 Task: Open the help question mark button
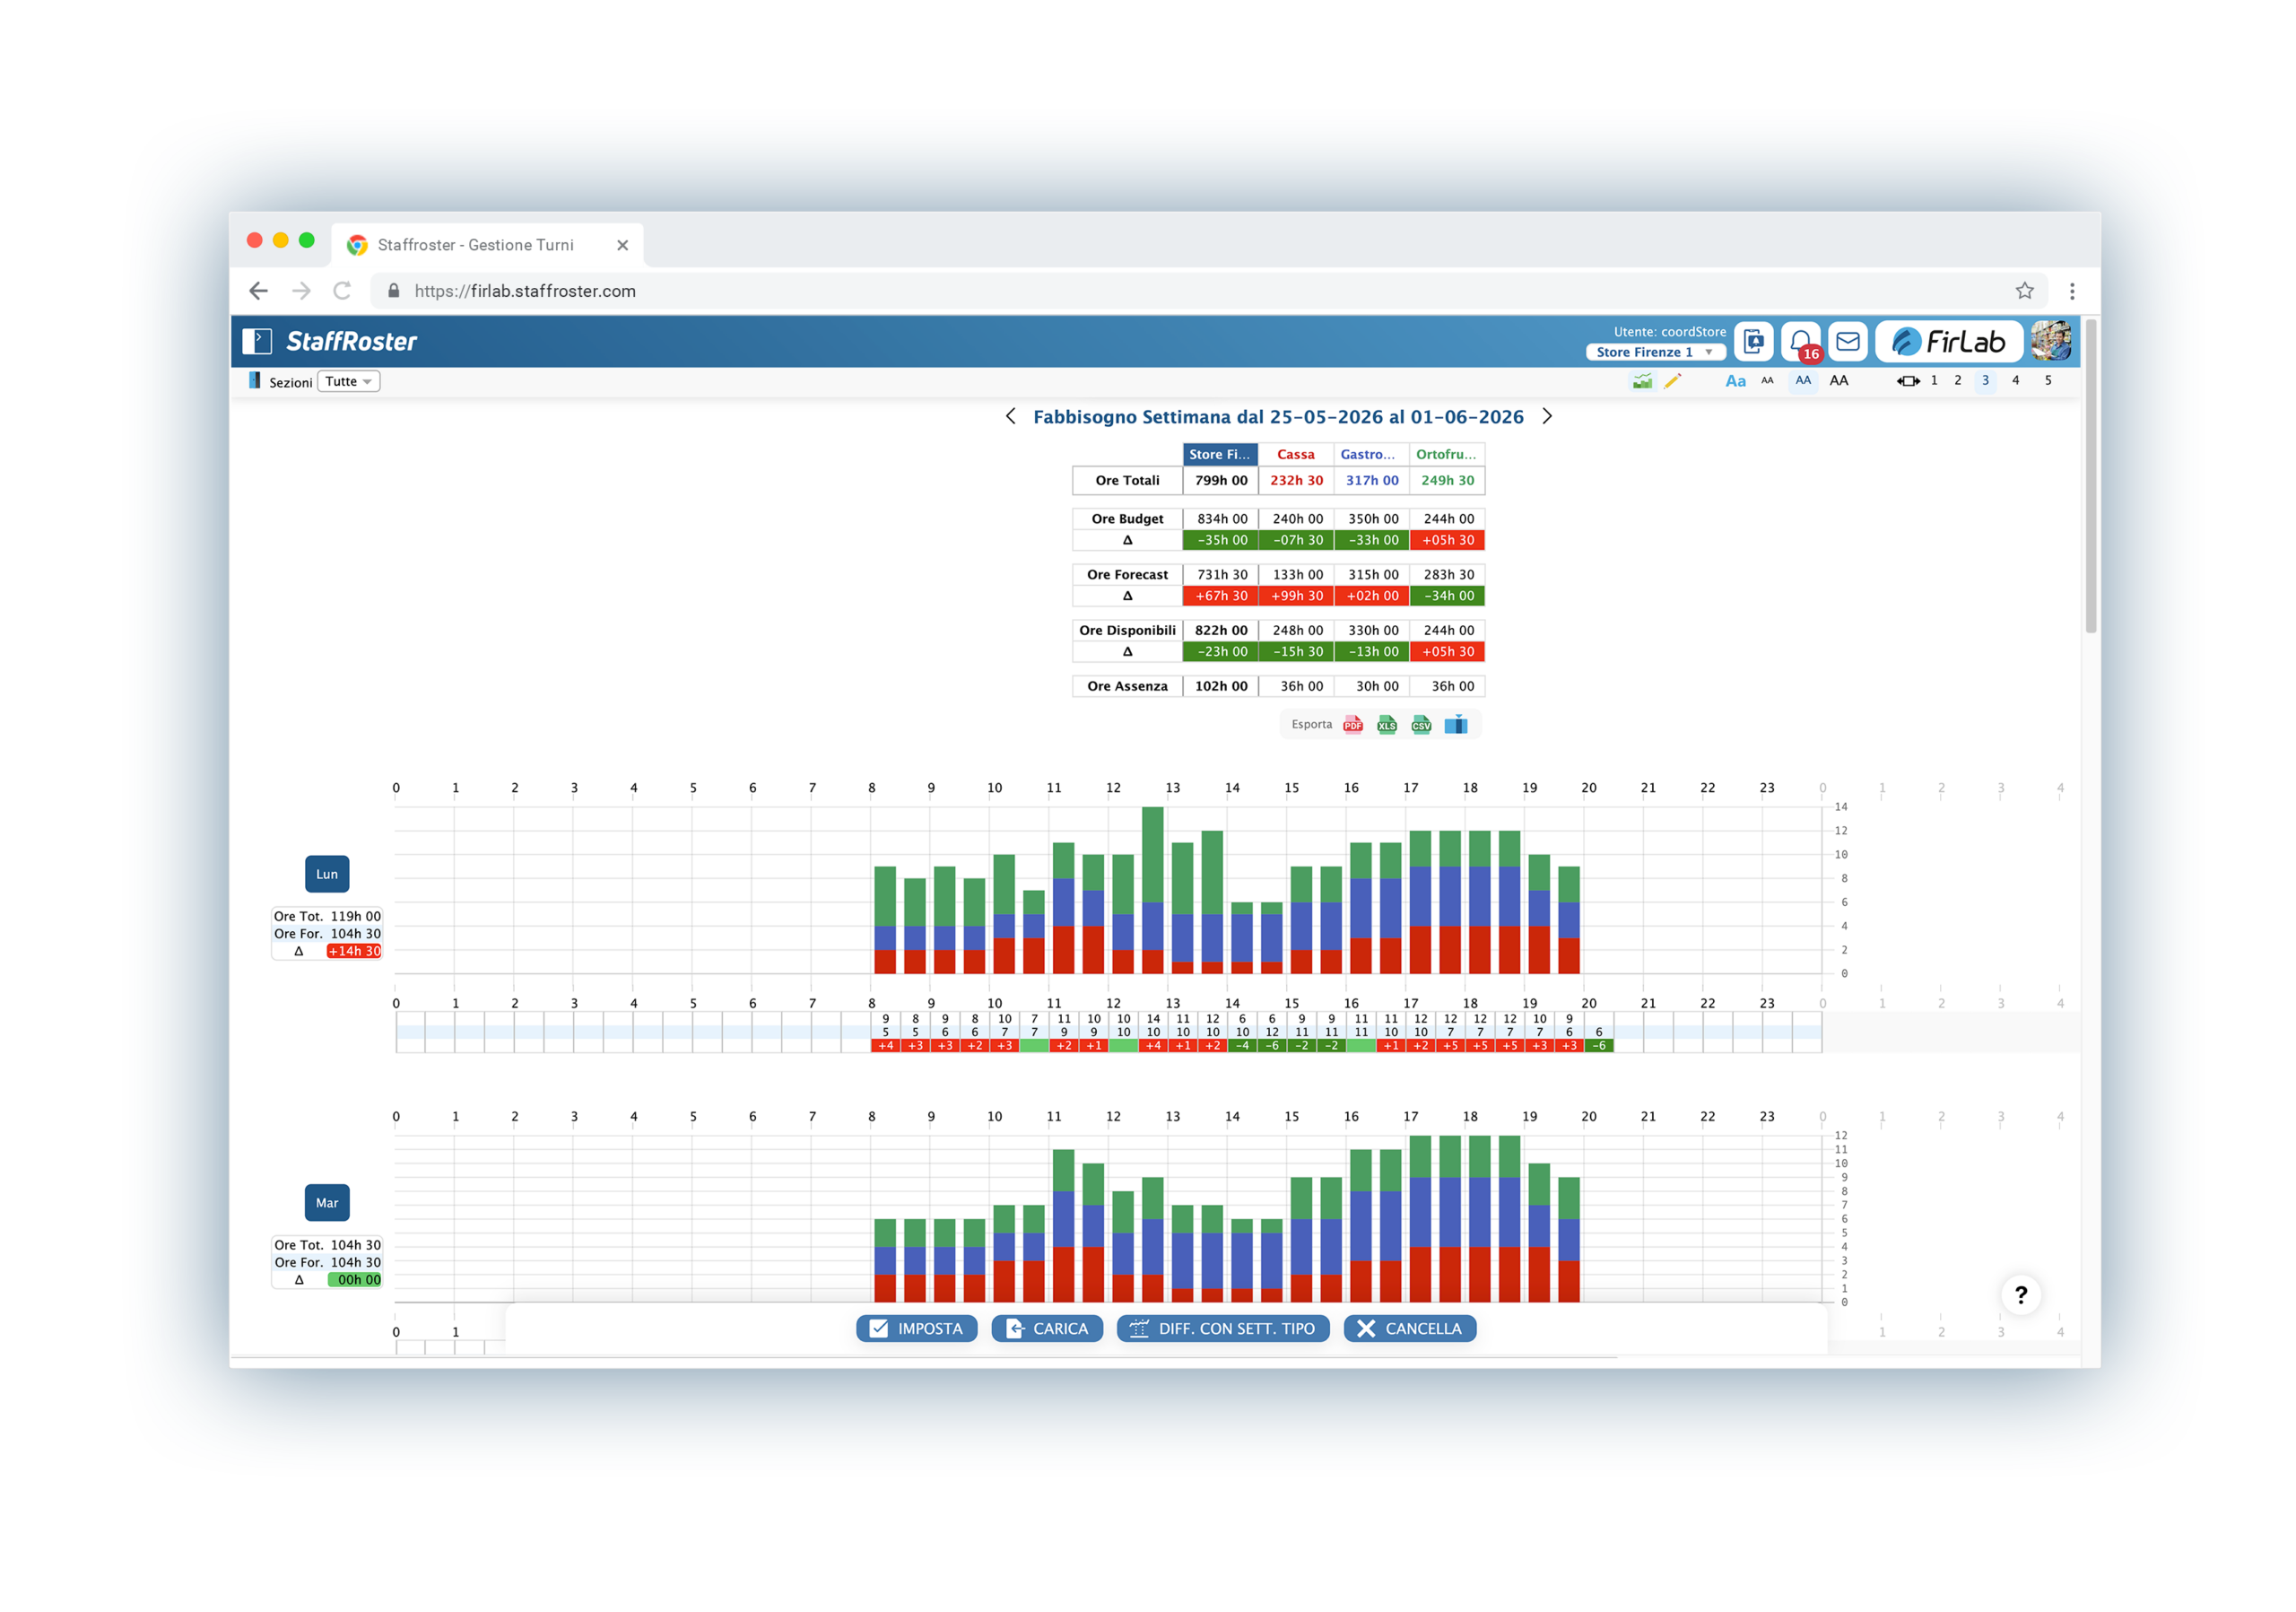pos(2021,1296)
